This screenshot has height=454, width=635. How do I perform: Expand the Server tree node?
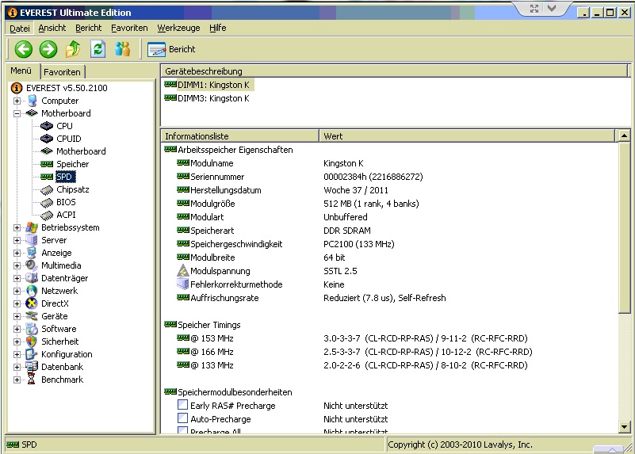17,240
